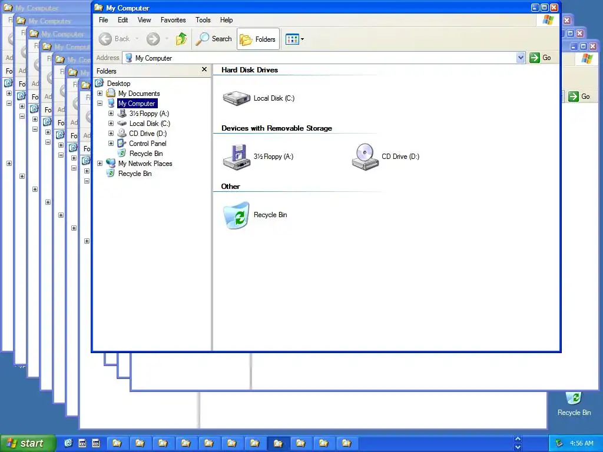Open the File menu

pos(104,20)
